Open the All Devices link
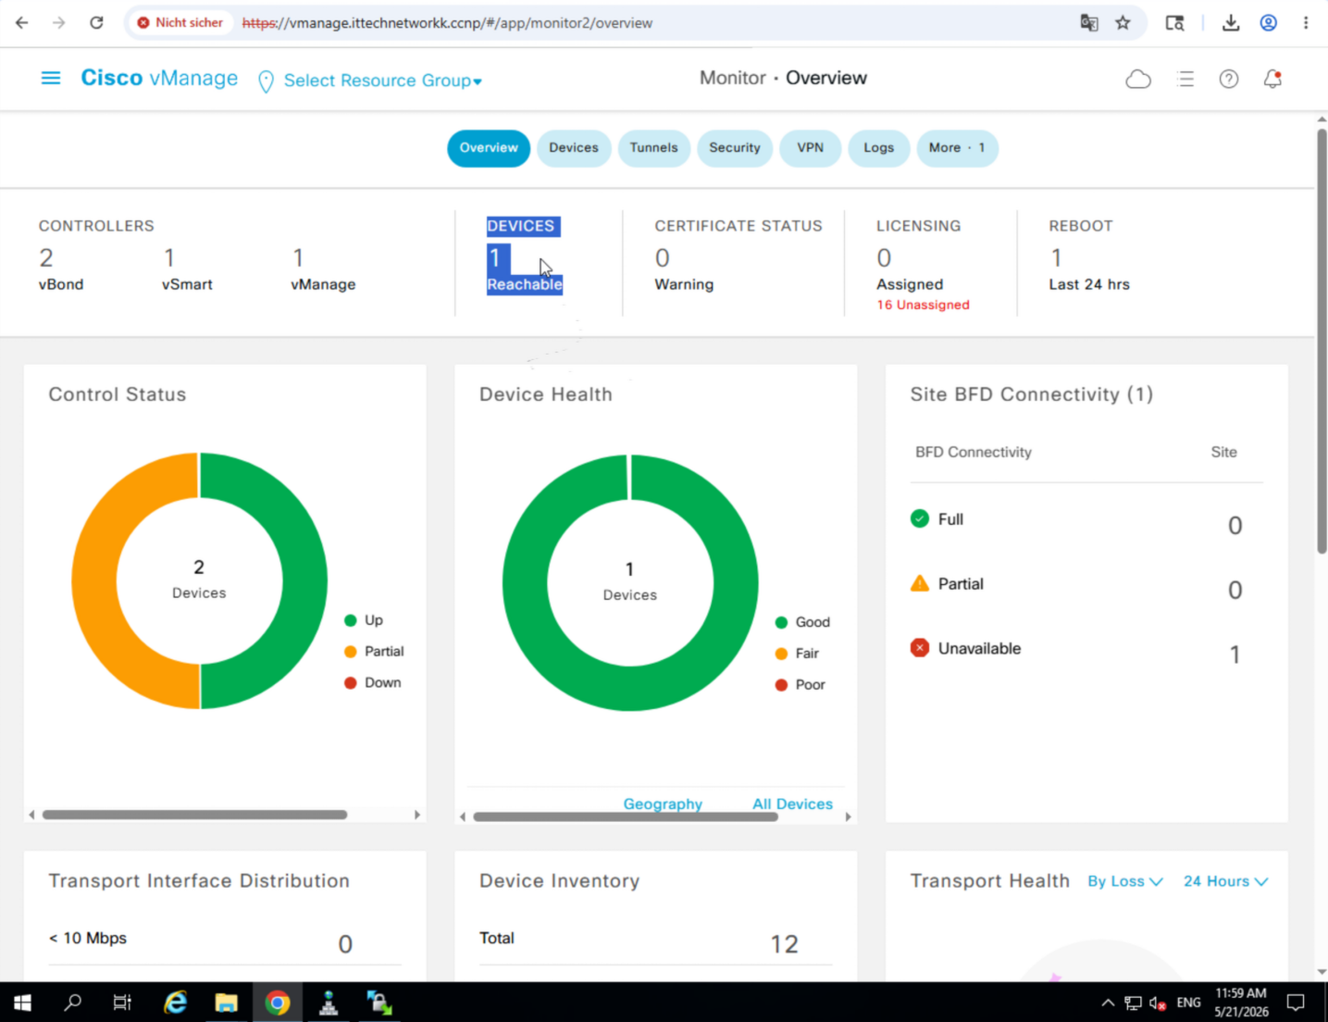1328x1022 pixels. click(792, 804)
